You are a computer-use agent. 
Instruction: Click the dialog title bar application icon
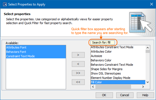click(x=5, y=4)
